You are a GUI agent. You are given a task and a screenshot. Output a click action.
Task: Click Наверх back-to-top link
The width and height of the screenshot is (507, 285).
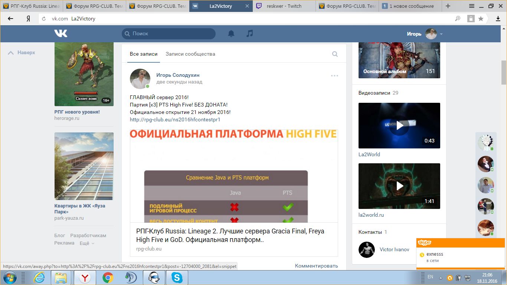(x=22, y=53)
